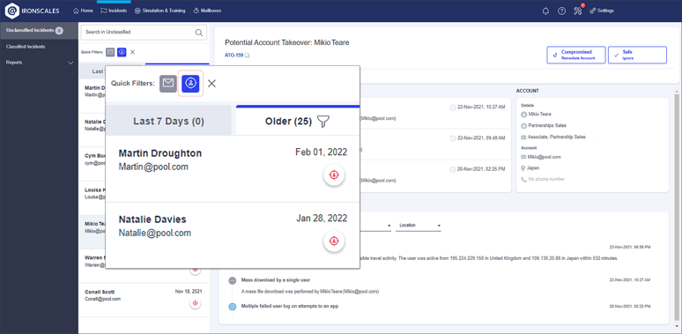Click the magnifier icon in the search box
This screenshot has height=334, width=682.
199,33
